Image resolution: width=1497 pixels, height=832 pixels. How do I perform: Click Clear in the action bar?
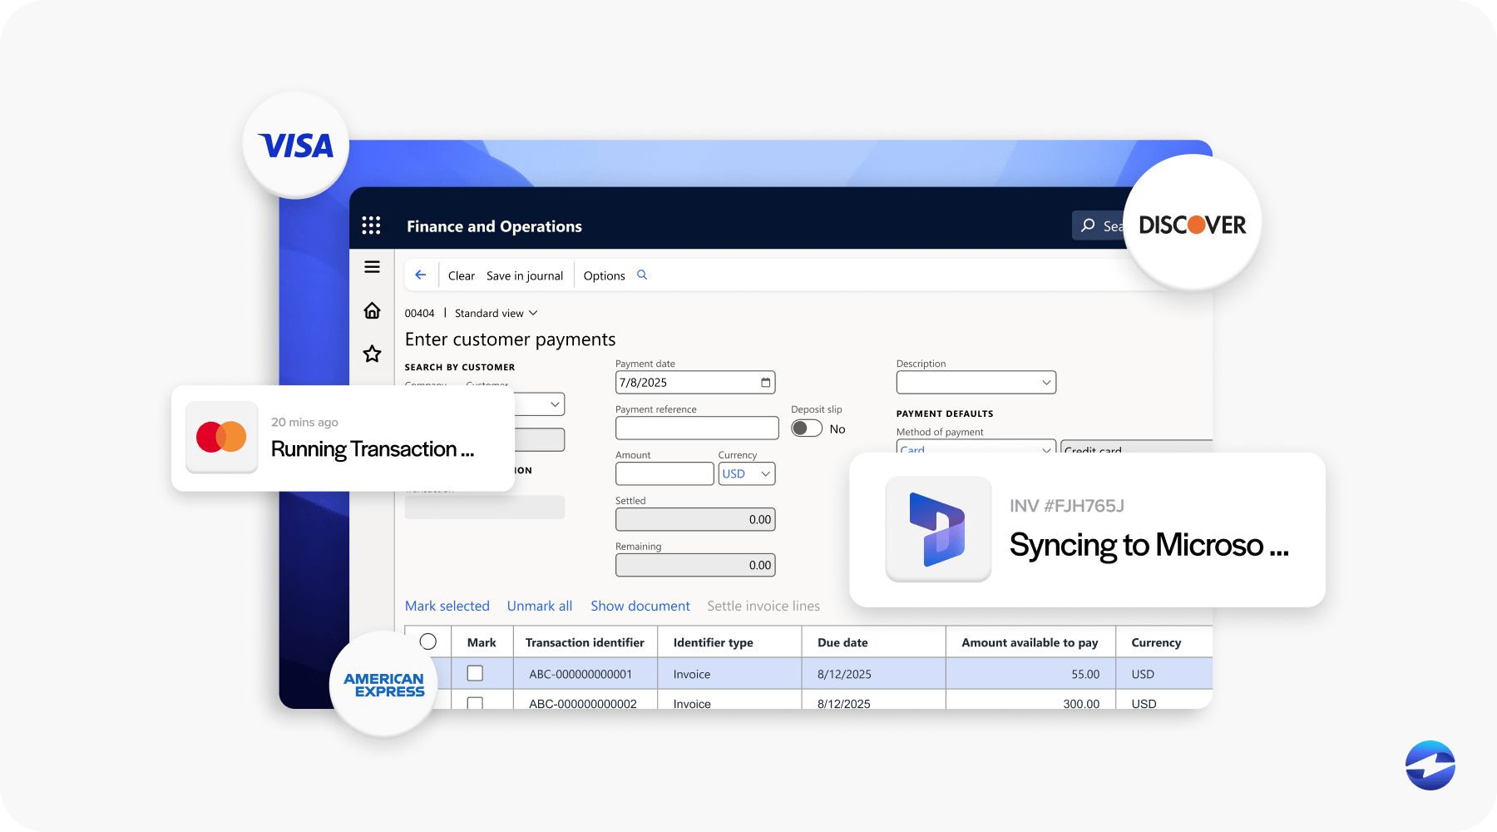click(x=461, y=275)
